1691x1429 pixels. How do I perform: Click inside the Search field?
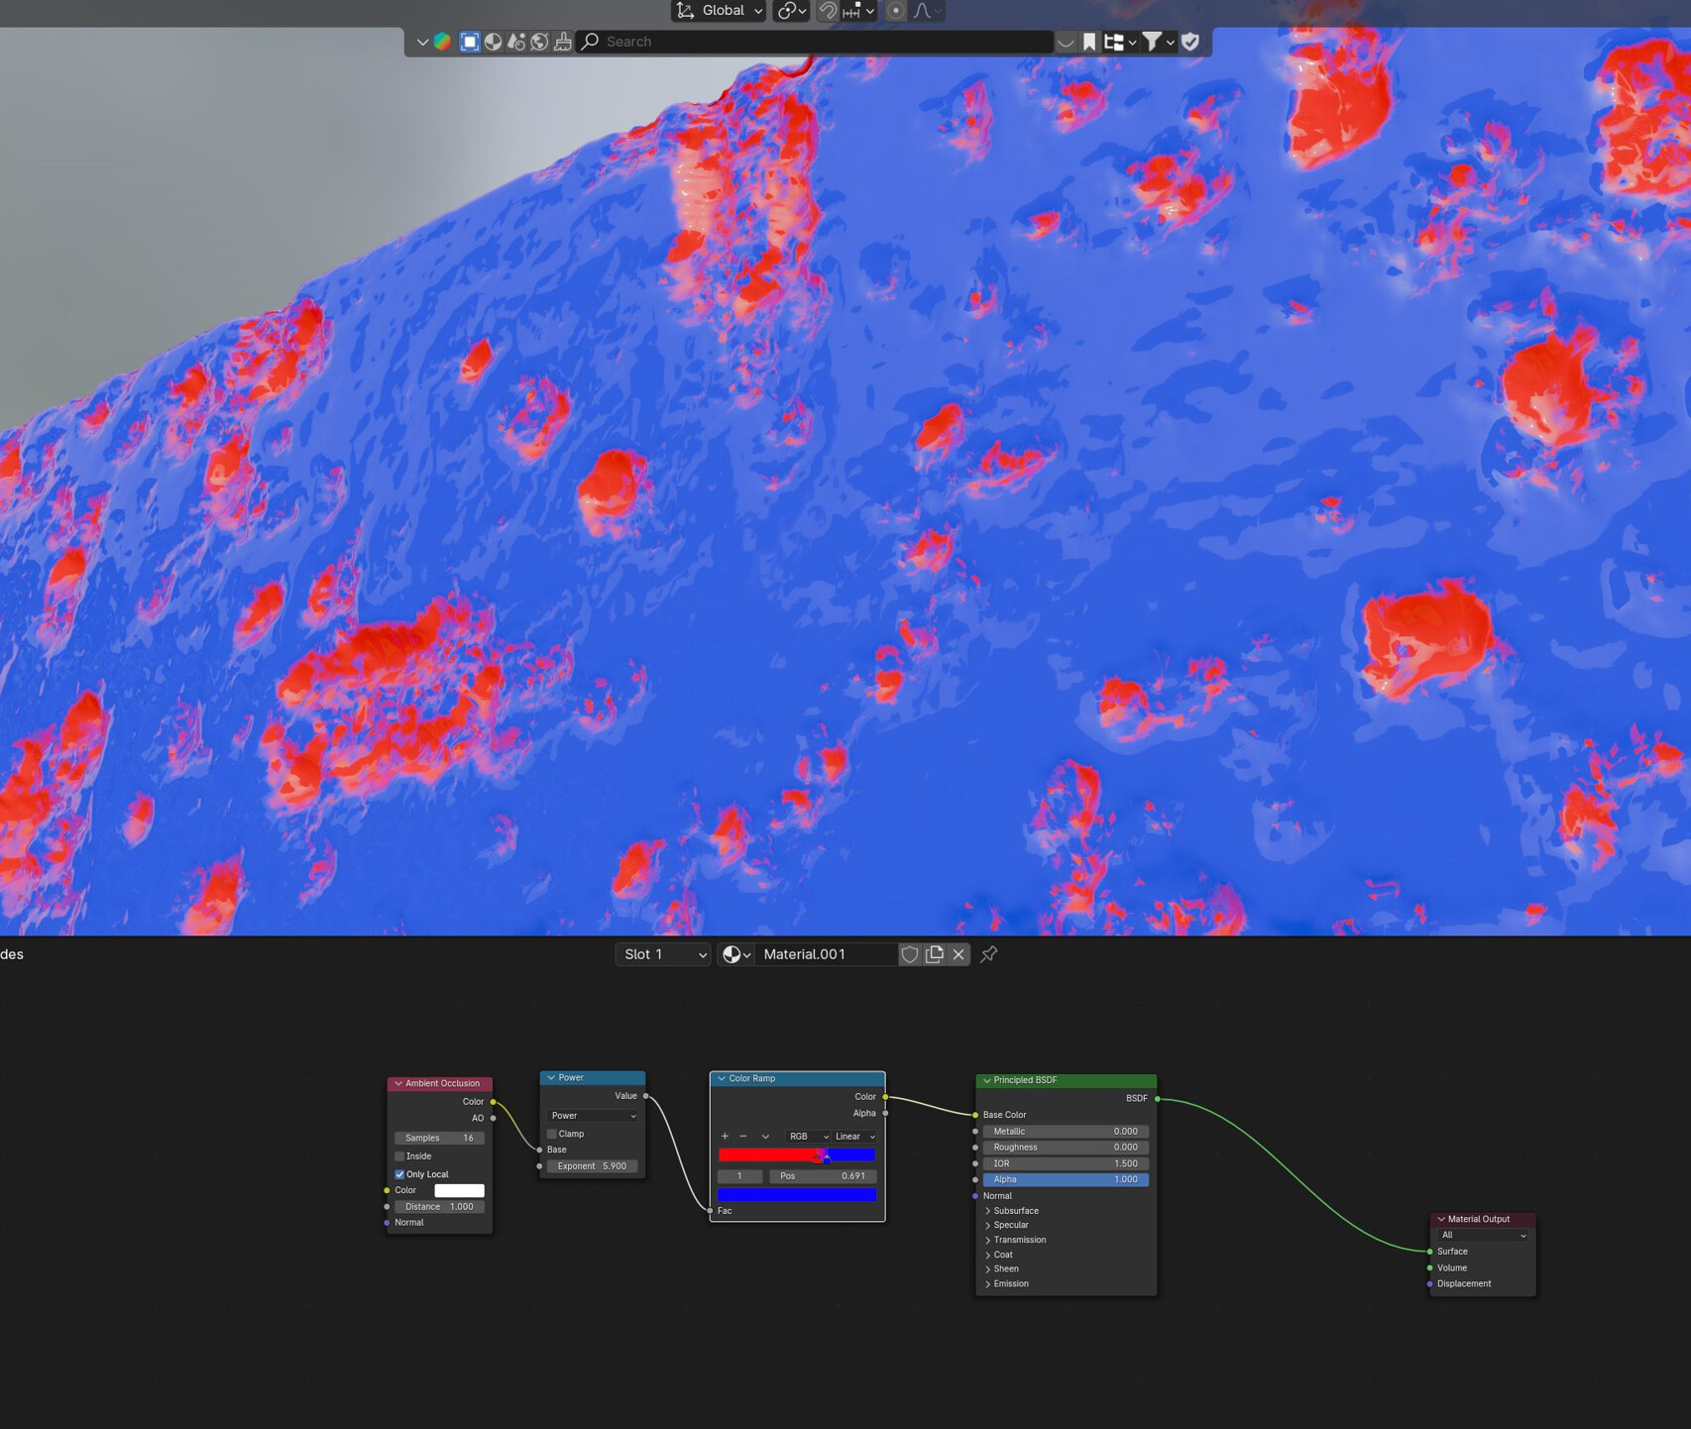(x=815, y=42)
